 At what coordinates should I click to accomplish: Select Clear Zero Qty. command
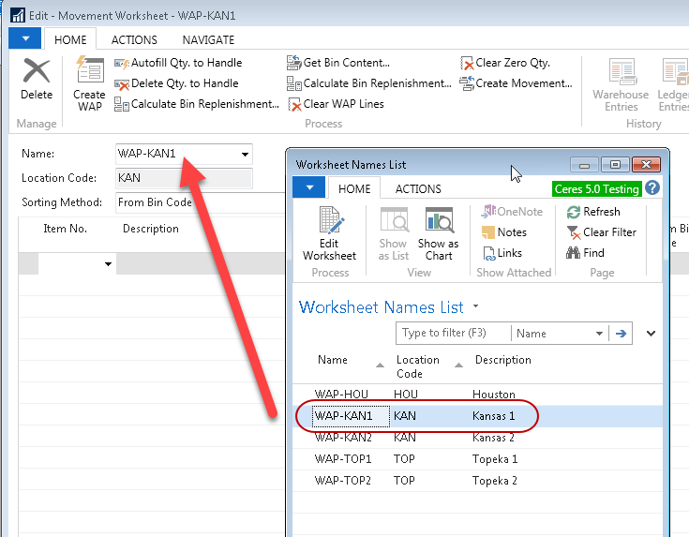click(x=504, y=63)
